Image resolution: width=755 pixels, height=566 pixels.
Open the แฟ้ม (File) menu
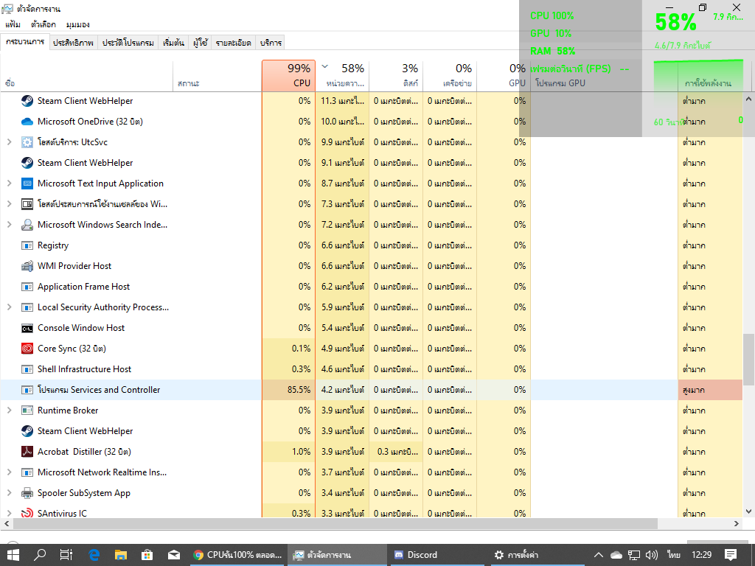pos(13,24)
